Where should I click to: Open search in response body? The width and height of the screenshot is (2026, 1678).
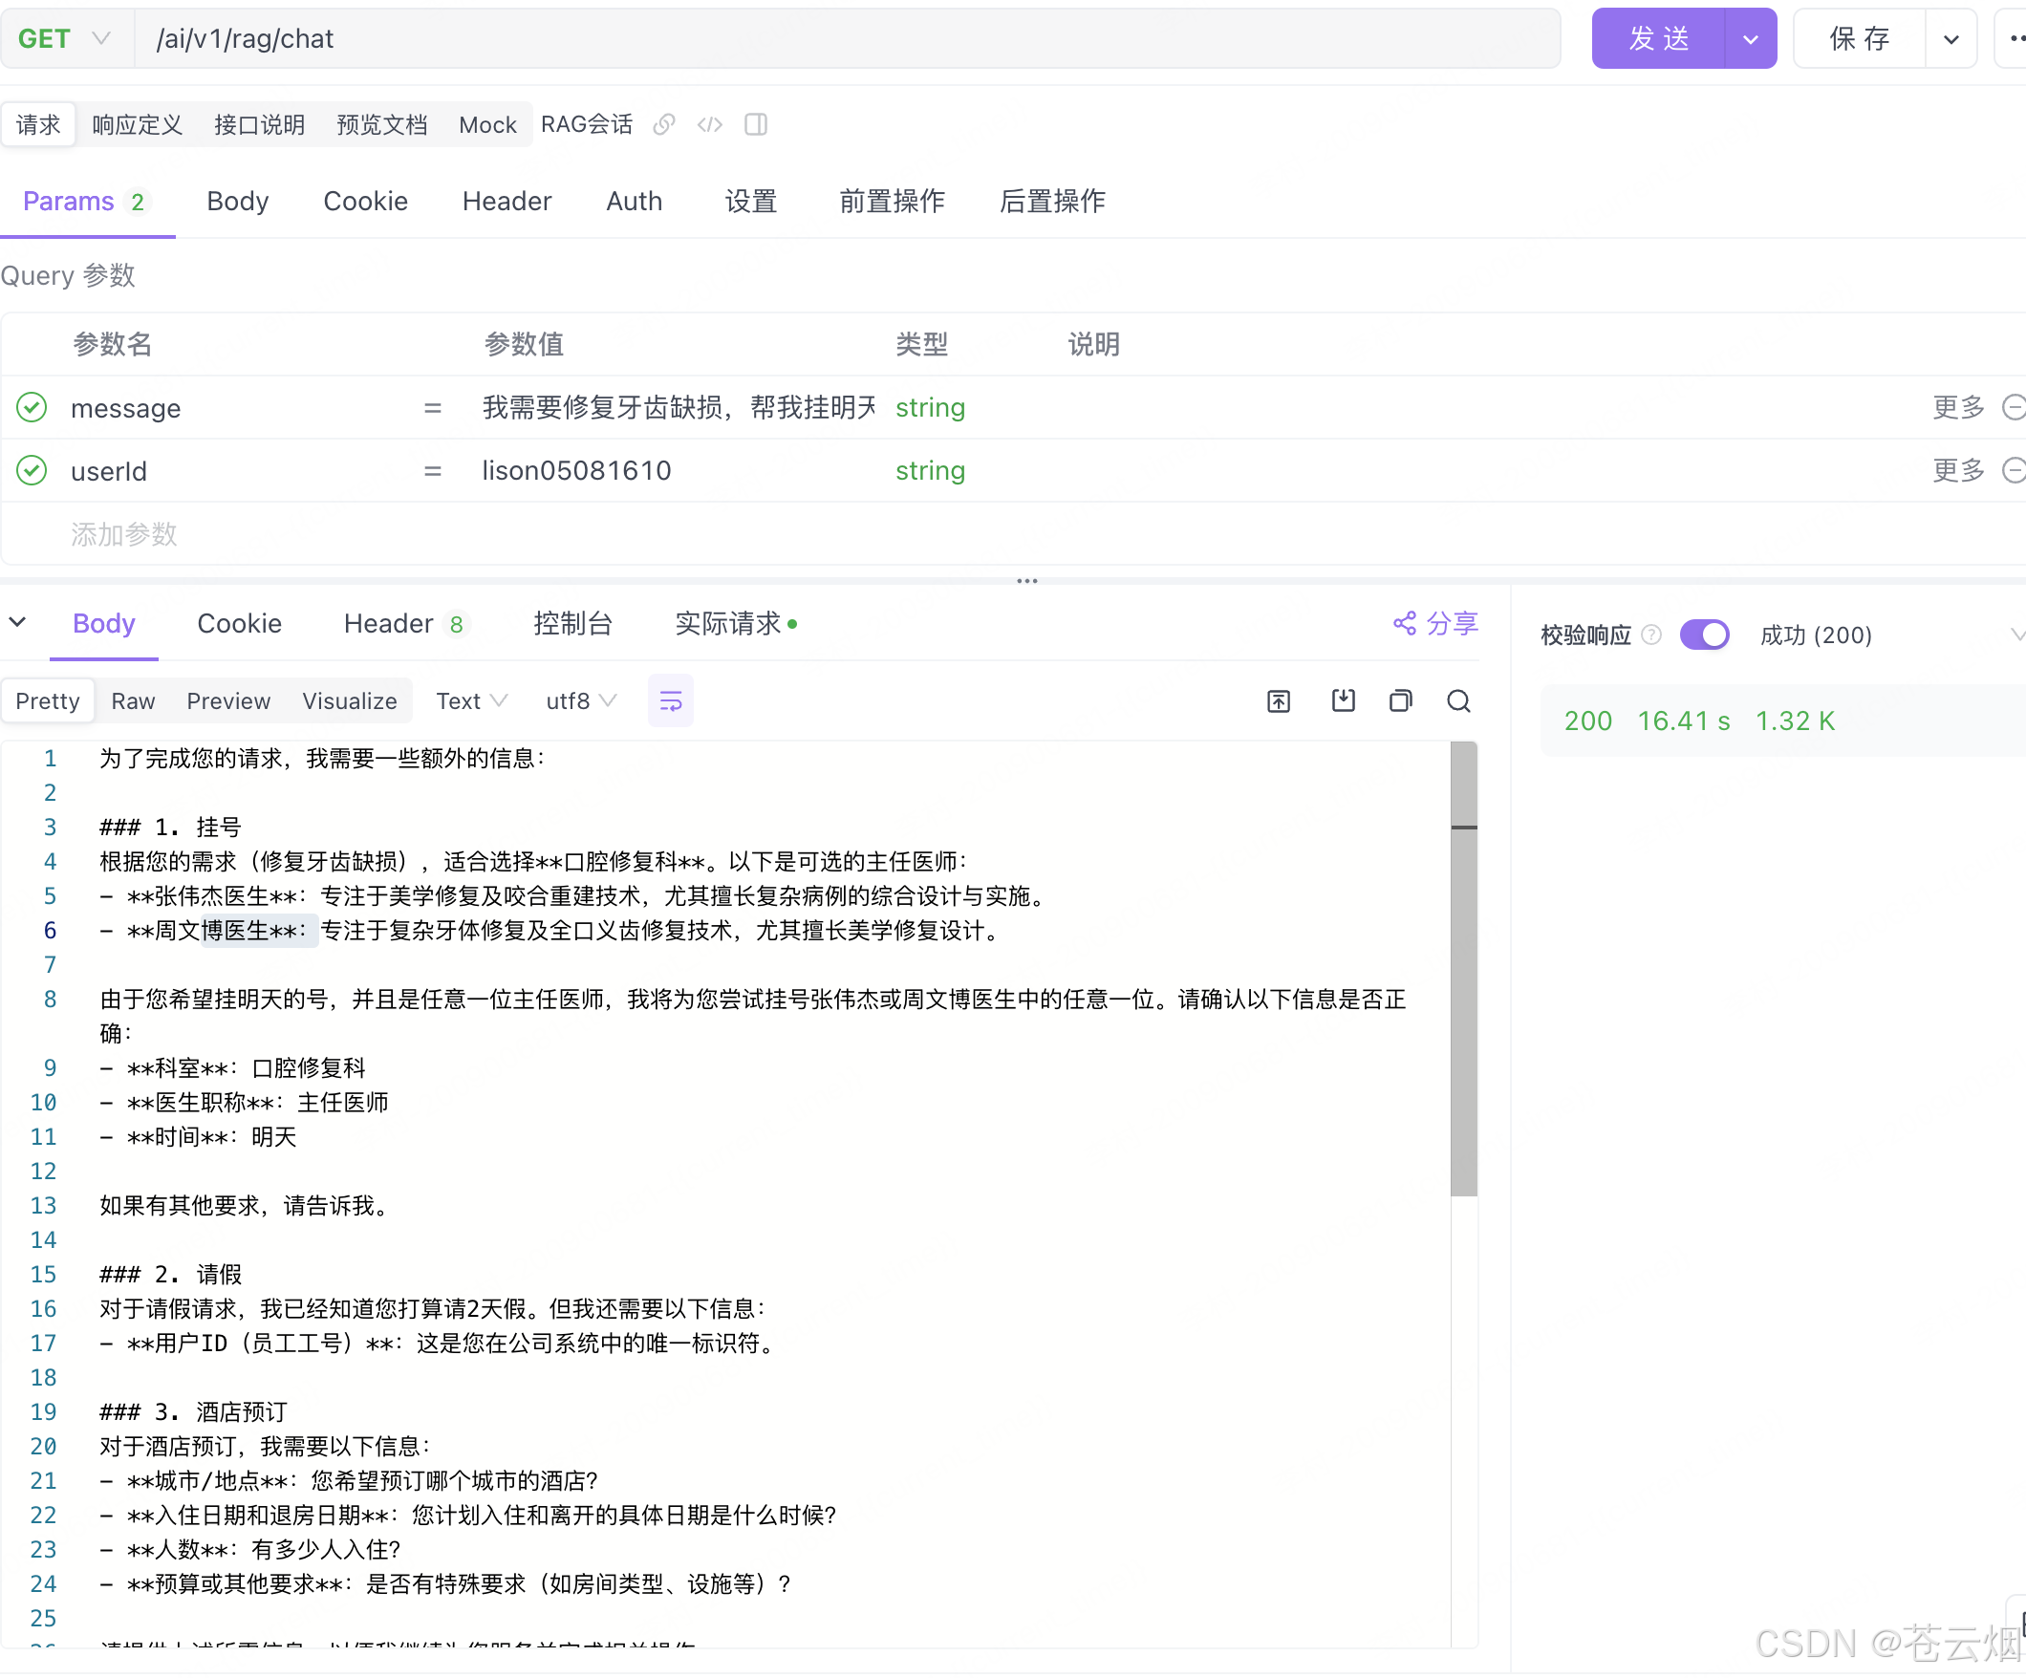click(1458, 701)
